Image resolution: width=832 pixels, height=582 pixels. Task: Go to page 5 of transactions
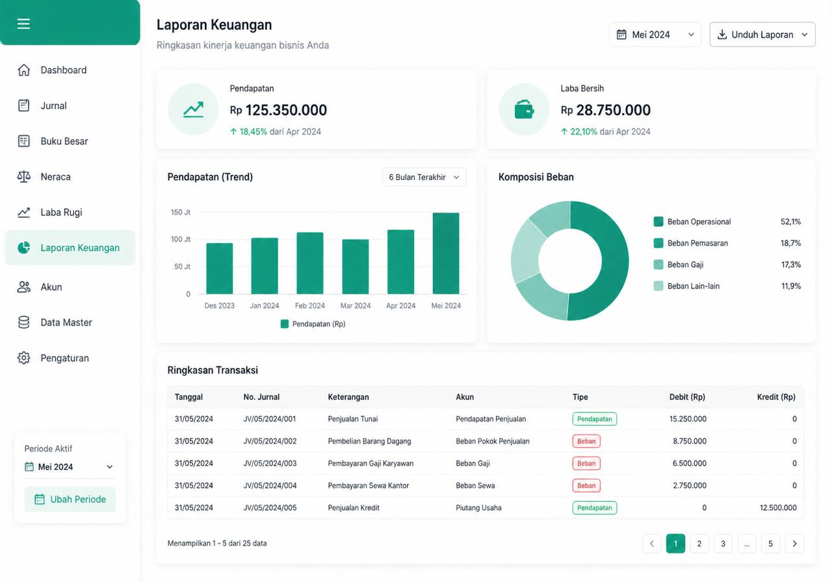click(770, 544)
